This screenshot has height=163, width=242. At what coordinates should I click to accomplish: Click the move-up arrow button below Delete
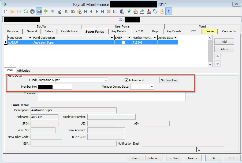(x=217, y=56)
